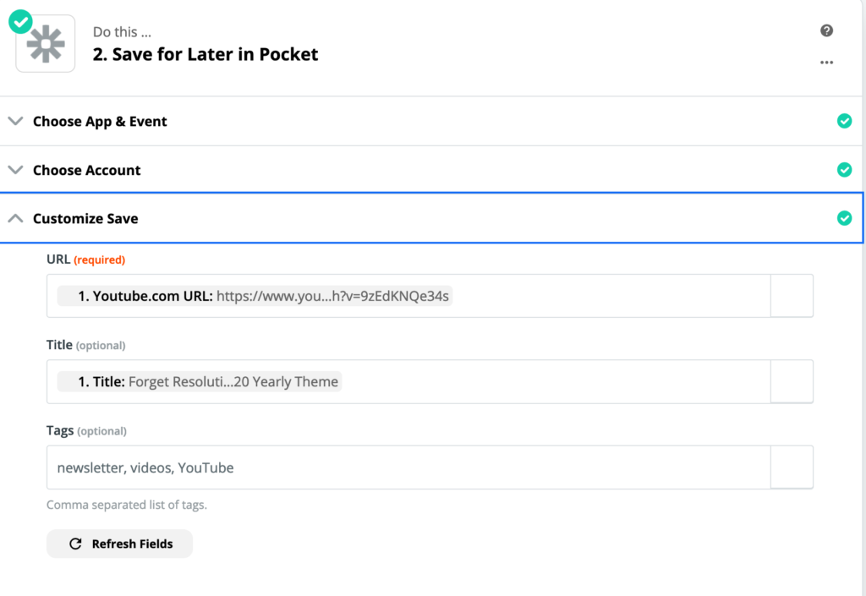Click the refresh arrow icon on Refresh Fields

click(x=76, y=544)
